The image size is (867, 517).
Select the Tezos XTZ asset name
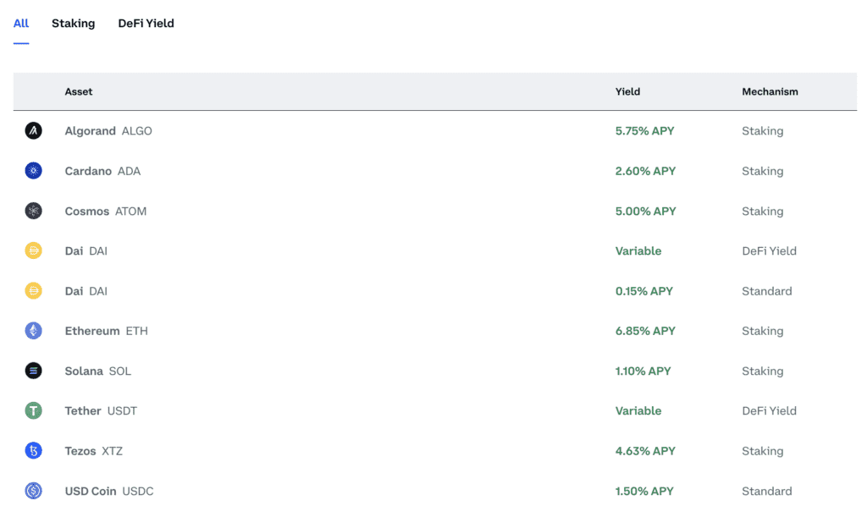[93, 451]
